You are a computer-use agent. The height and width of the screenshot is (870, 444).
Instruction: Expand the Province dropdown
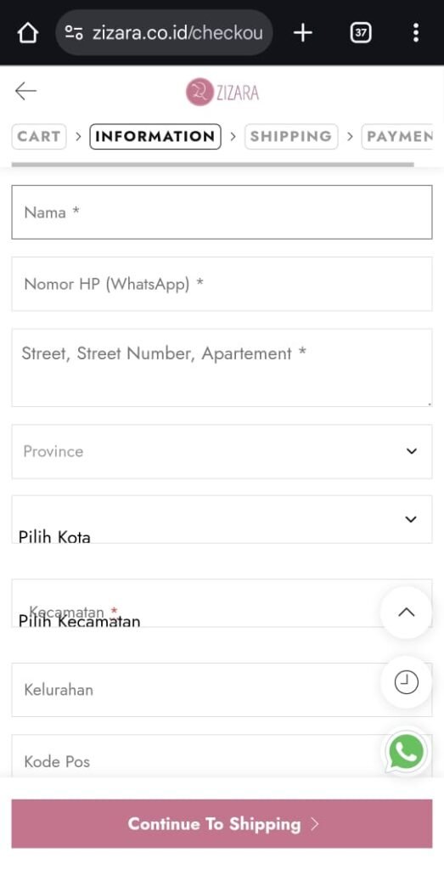tap(222, 452)
